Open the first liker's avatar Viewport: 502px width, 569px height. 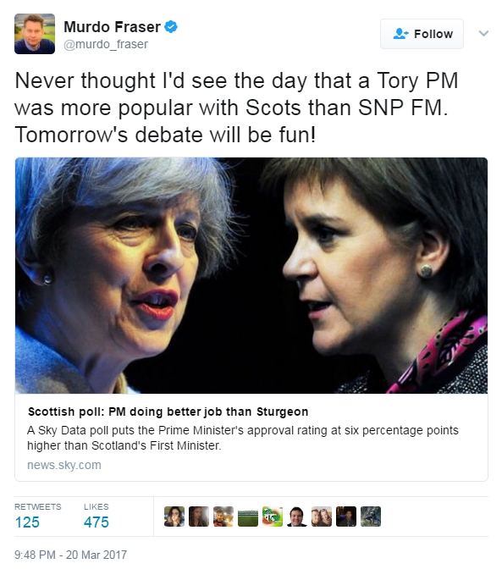click(174, 516)
